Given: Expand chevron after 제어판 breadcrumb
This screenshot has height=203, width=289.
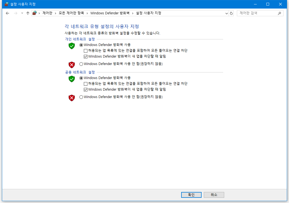Looking at the screenshot, I should [x=55, y=13].
